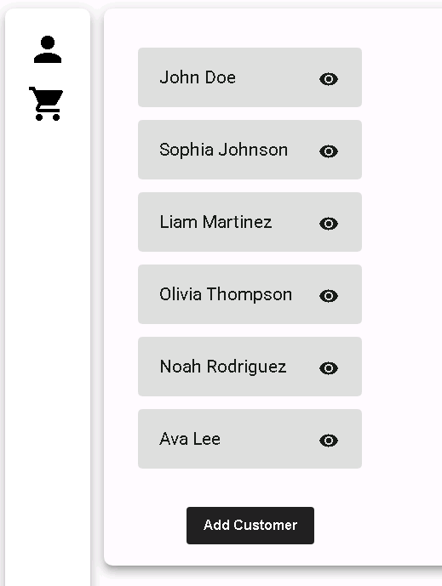The height and width of the screenshot is (586, 442).
Task: View Ava Lee using the eye icon
Action: coord(329,441)
